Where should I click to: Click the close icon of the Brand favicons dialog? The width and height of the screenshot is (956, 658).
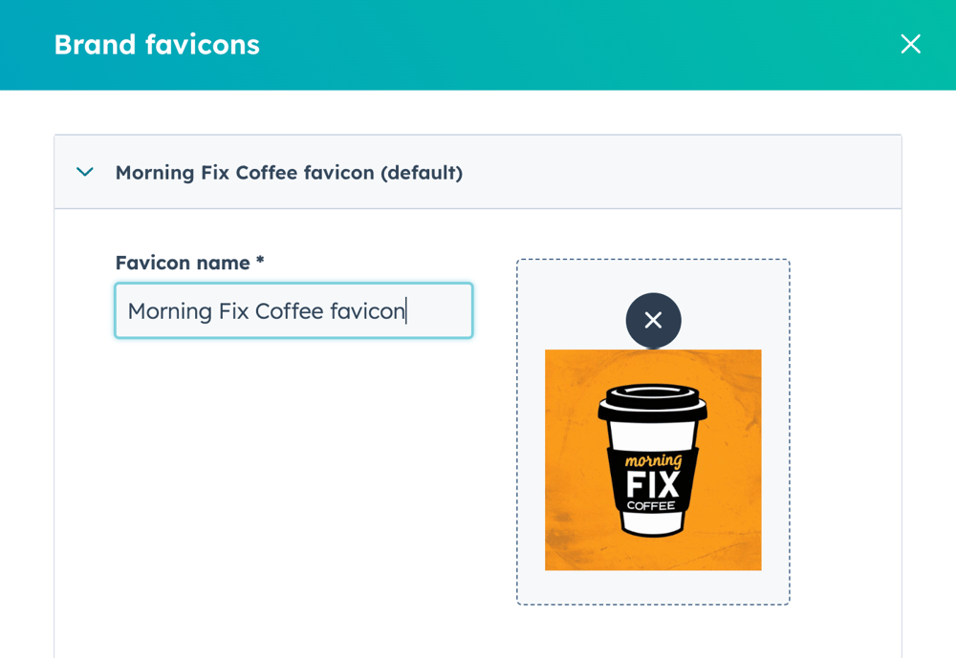point(910,44)
